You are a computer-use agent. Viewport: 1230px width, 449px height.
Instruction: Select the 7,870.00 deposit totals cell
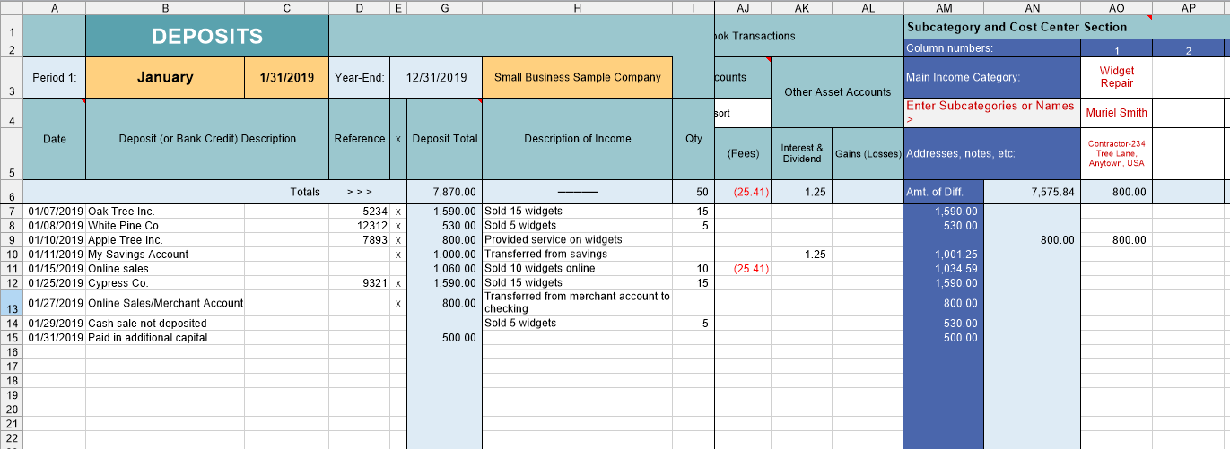click(444, 192)
